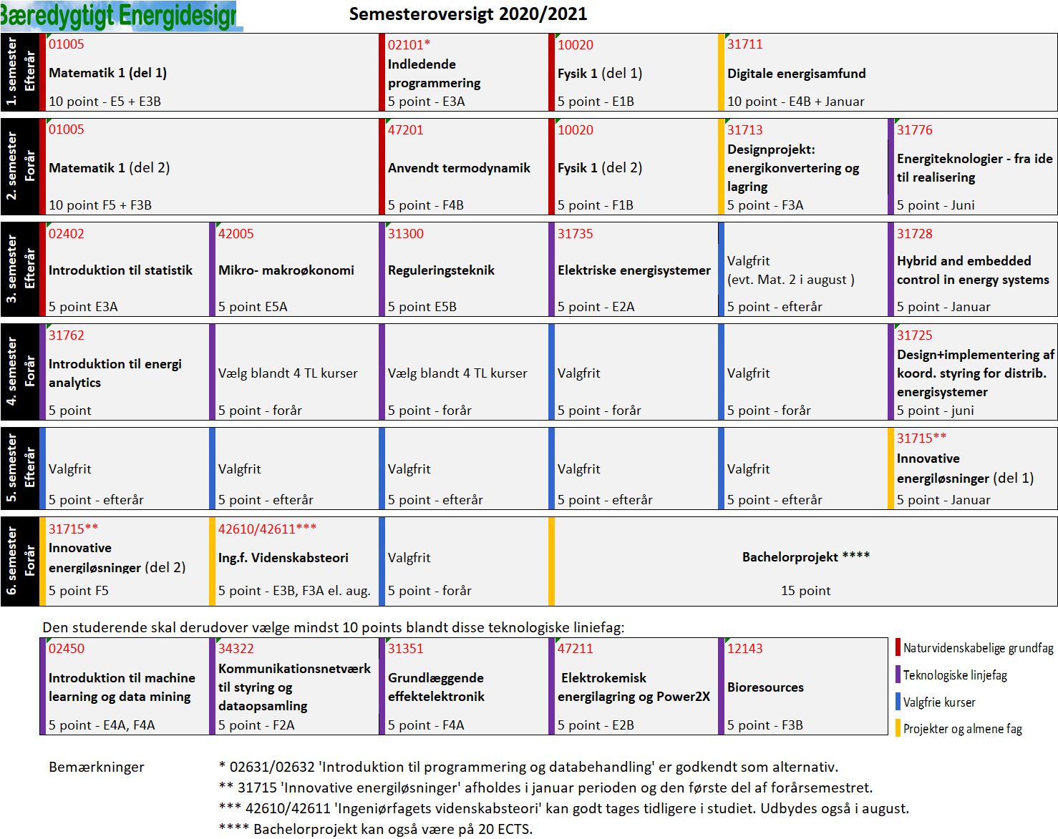Click 34322 Kommunikationsnetværk til styring
The image size is (1058, 839).
pyautogui.click(x=294, y=686)
